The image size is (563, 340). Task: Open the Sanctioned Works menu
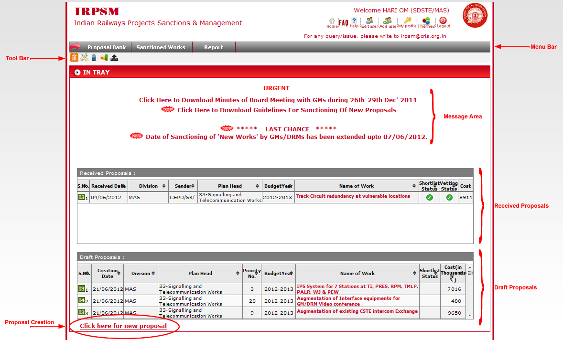click(161, 47)
